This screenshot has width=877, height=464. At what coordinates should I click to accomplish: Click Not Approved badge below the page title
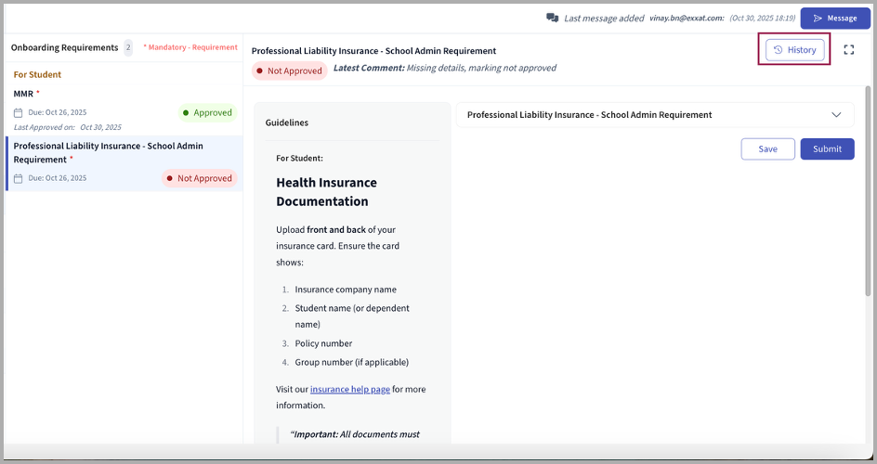[289, 71]
